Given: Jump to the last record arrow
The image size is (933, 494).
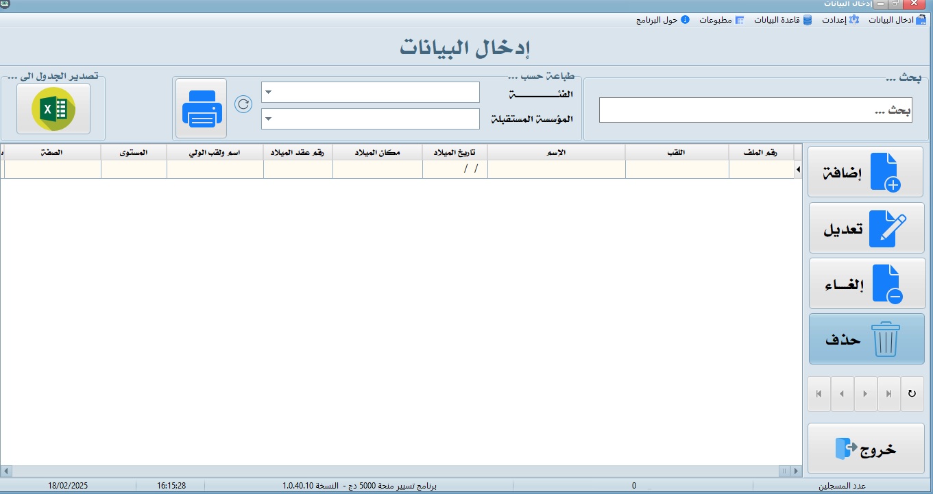Looking at the screenshot, I should click(888, 394).
